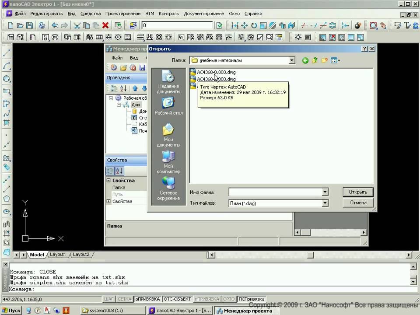This screenshot has height=315, width=420.
Task: Delete with the red X toolbar icon
Action: [x=105, y=25]
